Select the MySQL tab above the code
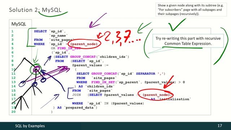 pyautogui.click(x=20, y=24)
